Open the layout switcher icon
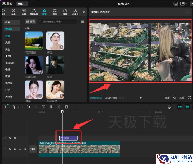193x164 pixels. coord(182,4)
